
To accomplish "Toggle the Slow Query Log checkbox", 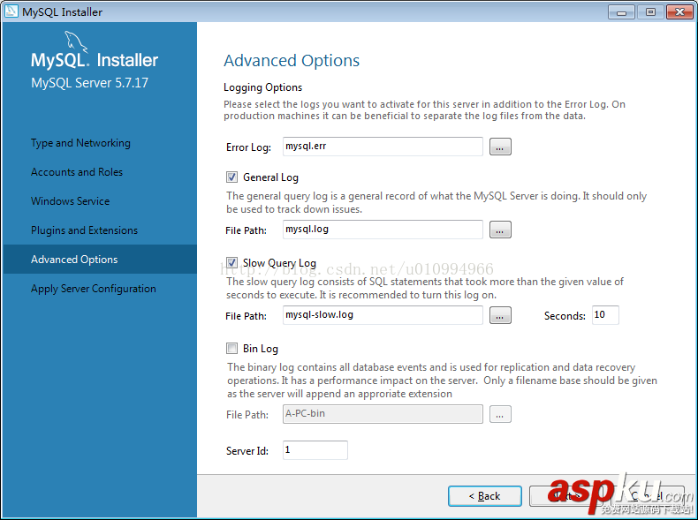I will (231, 262).
